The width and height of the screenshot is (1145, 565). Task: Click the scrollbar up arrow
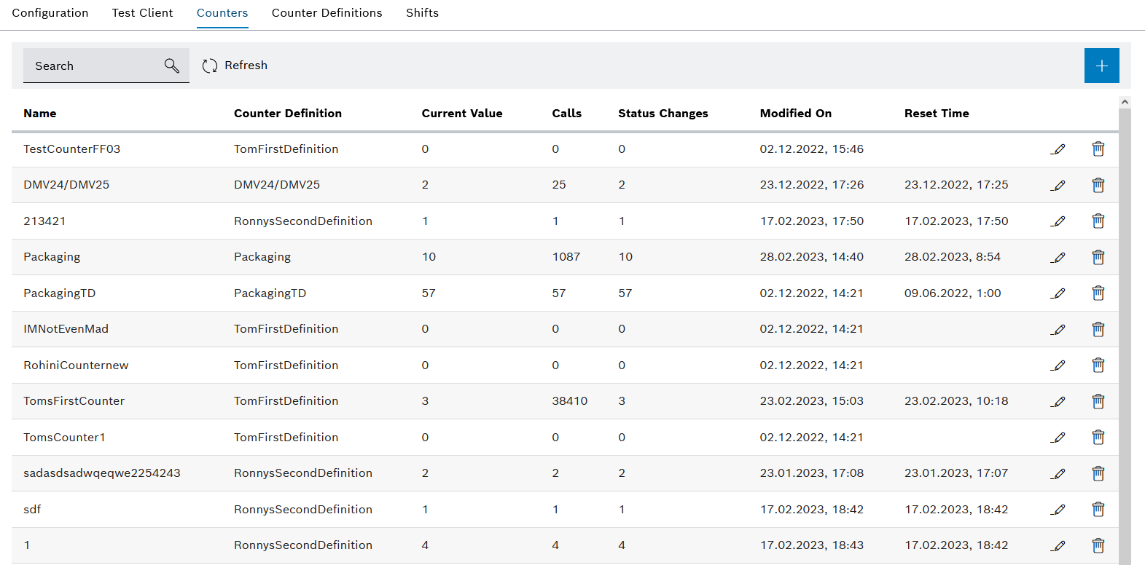click(x=1125, y=102)
